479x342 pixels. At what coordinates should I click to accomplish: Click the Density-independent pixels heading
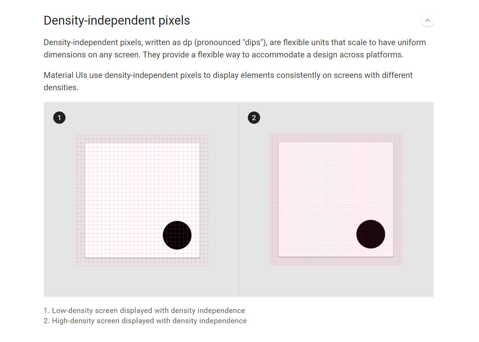coord(117,21)
